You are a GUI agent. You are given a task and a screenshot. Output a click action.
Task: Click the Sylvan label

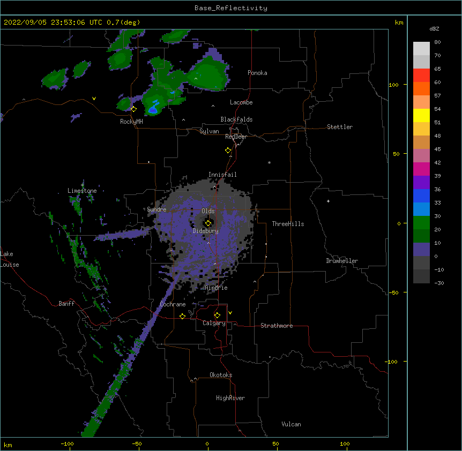click(209, 131)
